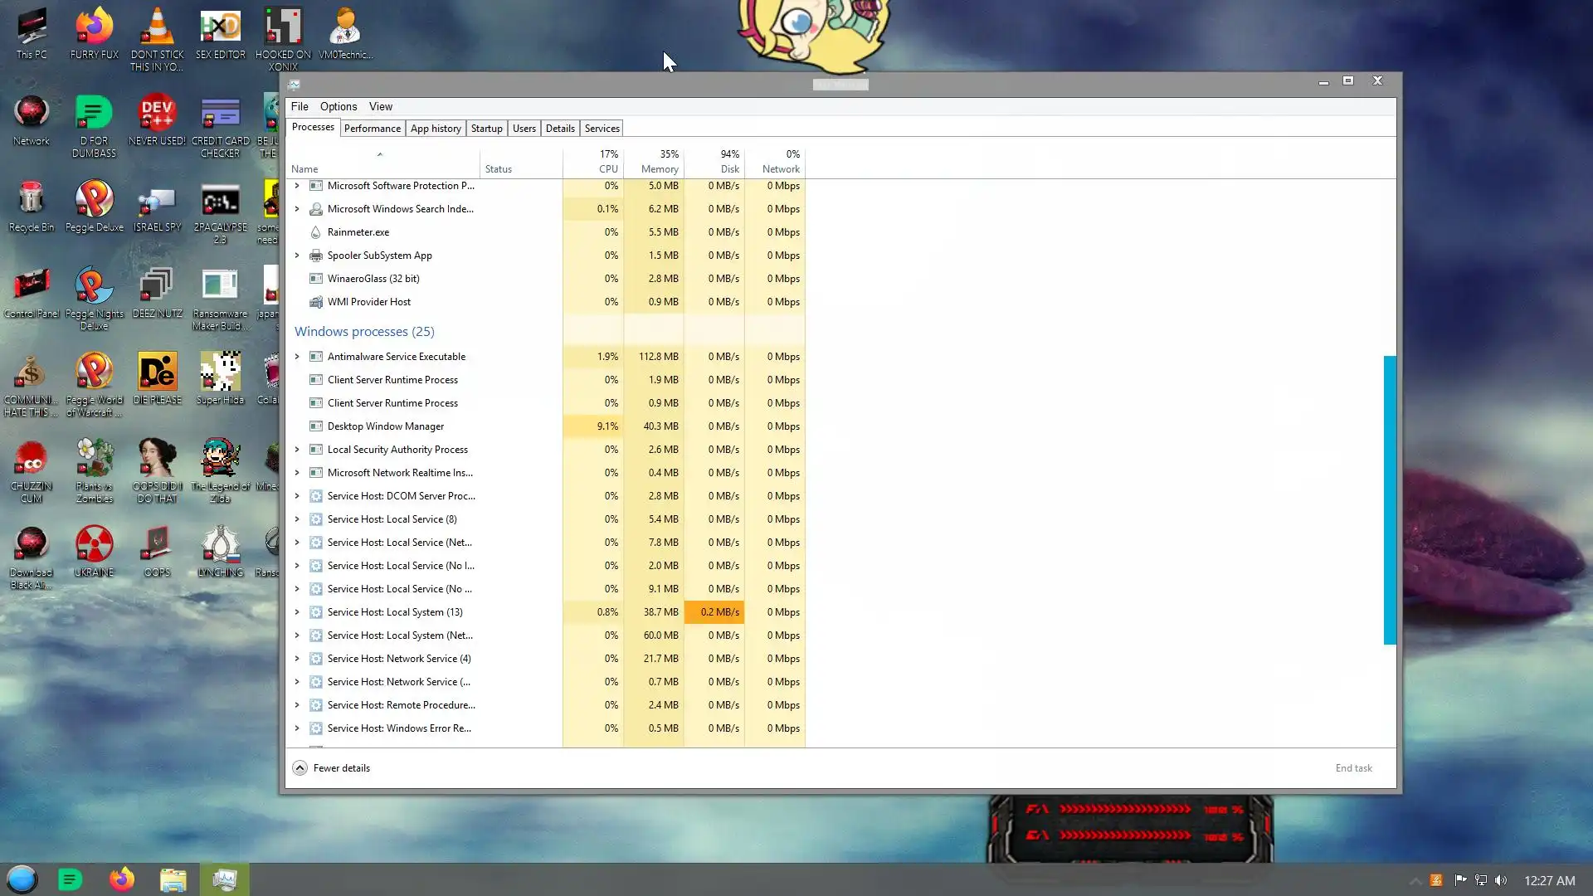
Task: Click the blue vertical scrollbar thumb
Action: (x=1390, y=499)
